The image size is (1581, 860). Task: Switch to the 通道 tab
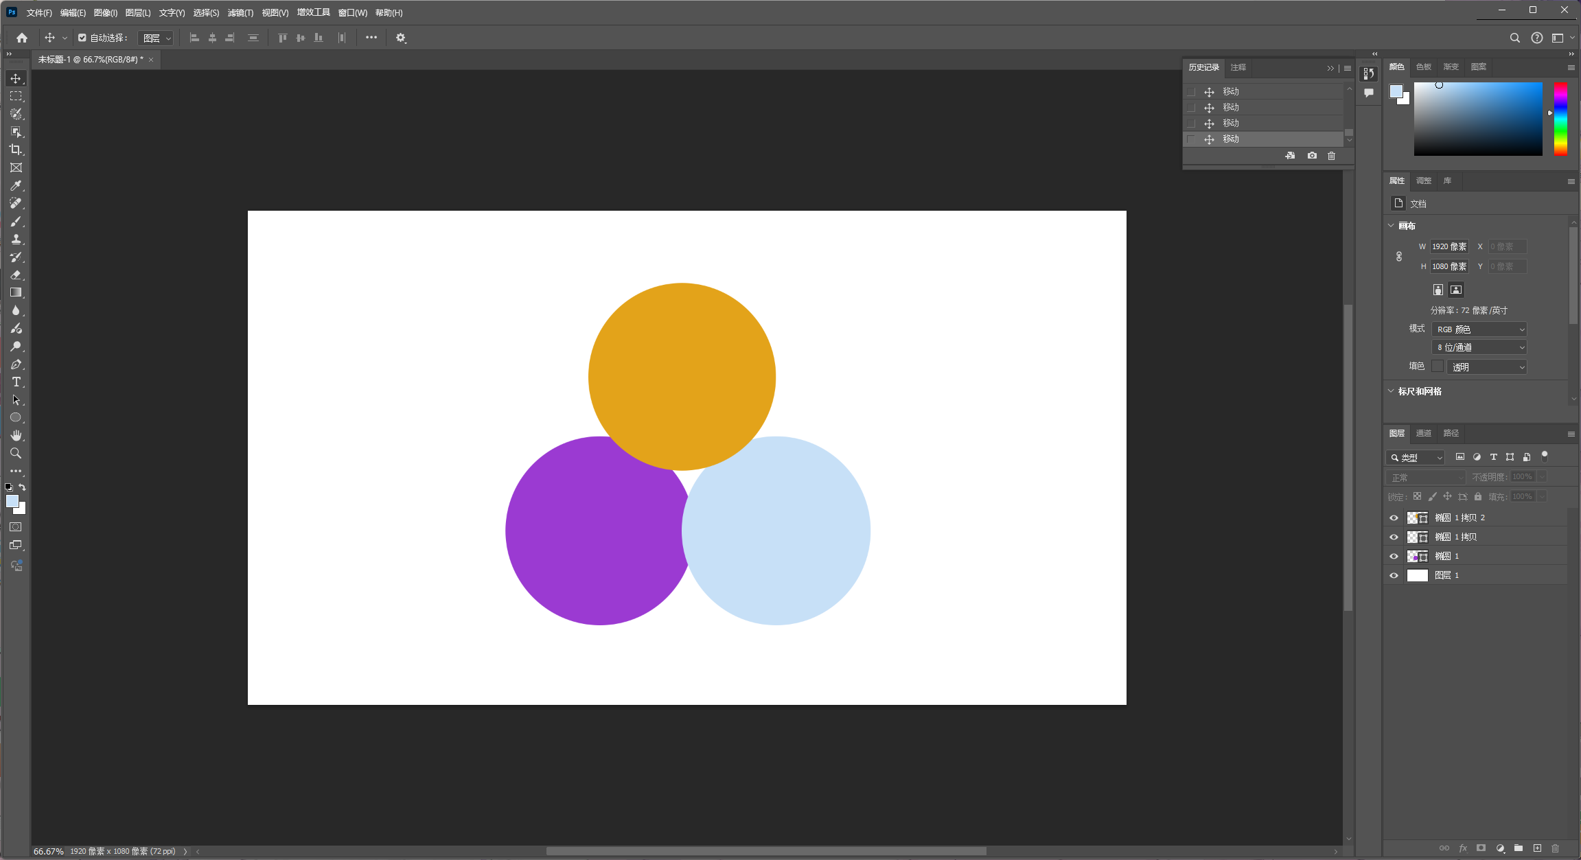coord(1424,433)
